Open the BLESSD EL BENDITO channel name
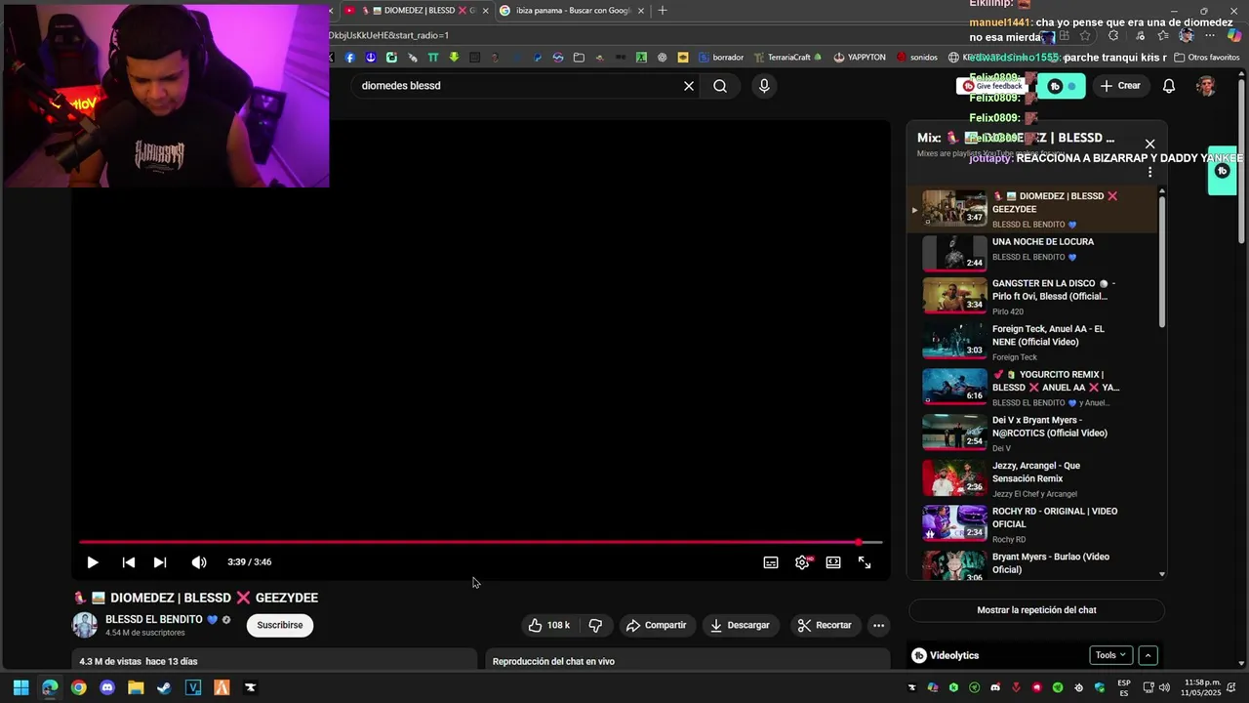 click(x=154, y=619)
